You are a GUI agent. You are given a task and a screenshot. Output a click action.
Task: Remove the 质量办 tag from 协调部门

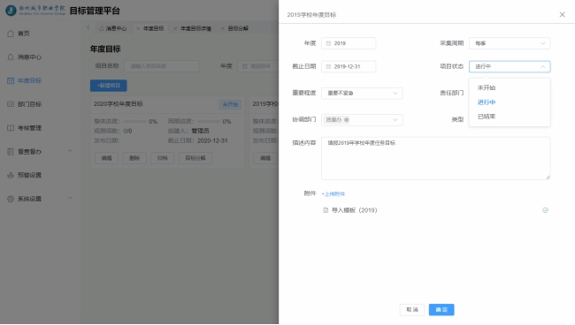[x=347, y=120]
